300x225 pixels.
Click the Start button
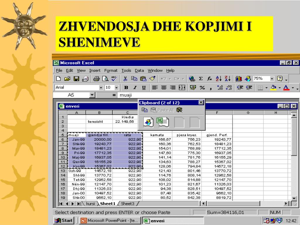click(64, 220)
